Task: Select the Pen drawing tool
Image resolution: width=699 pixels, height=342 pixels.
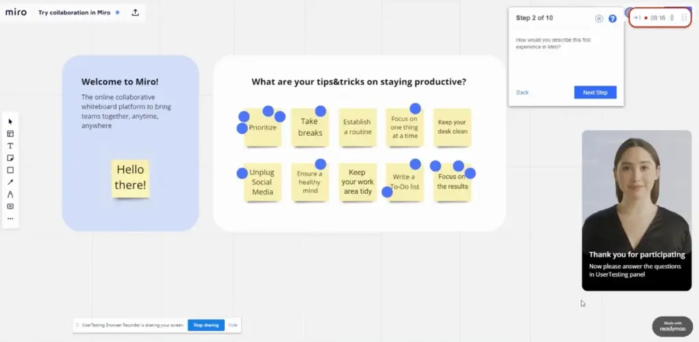Action: click(x=10, y=195)
